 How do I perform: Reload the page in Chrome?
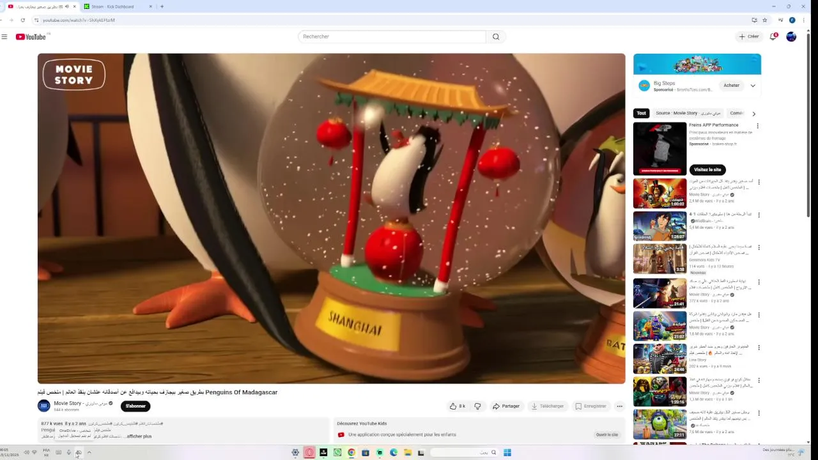point(23,20)
